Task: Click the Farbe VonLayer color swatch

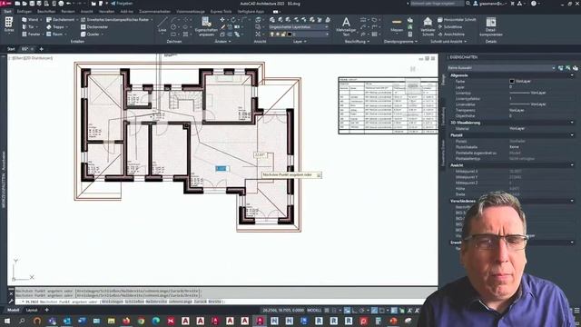Action: pyautogui.click(x=512, y=81)
